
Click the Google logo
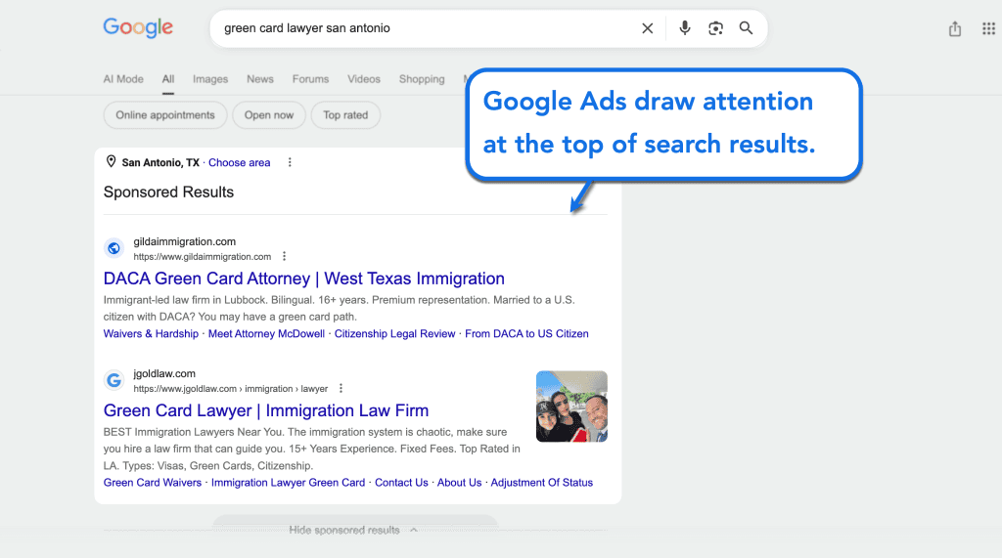[138, 27]
